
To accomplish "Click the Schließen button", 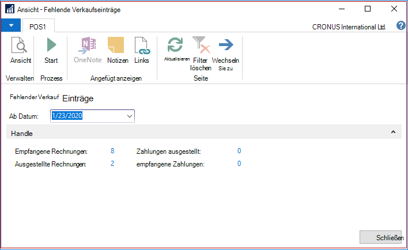I will (x=380, y=237).
